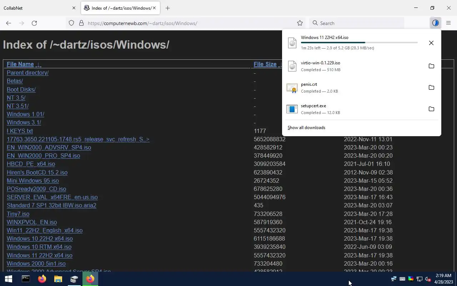
Task: Click the setupcert.exe file icon in downloads
Action: (292, 109)
